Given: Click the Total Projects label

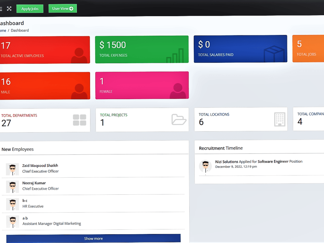Looking at the screenshot, I should [x=114, y=115].
